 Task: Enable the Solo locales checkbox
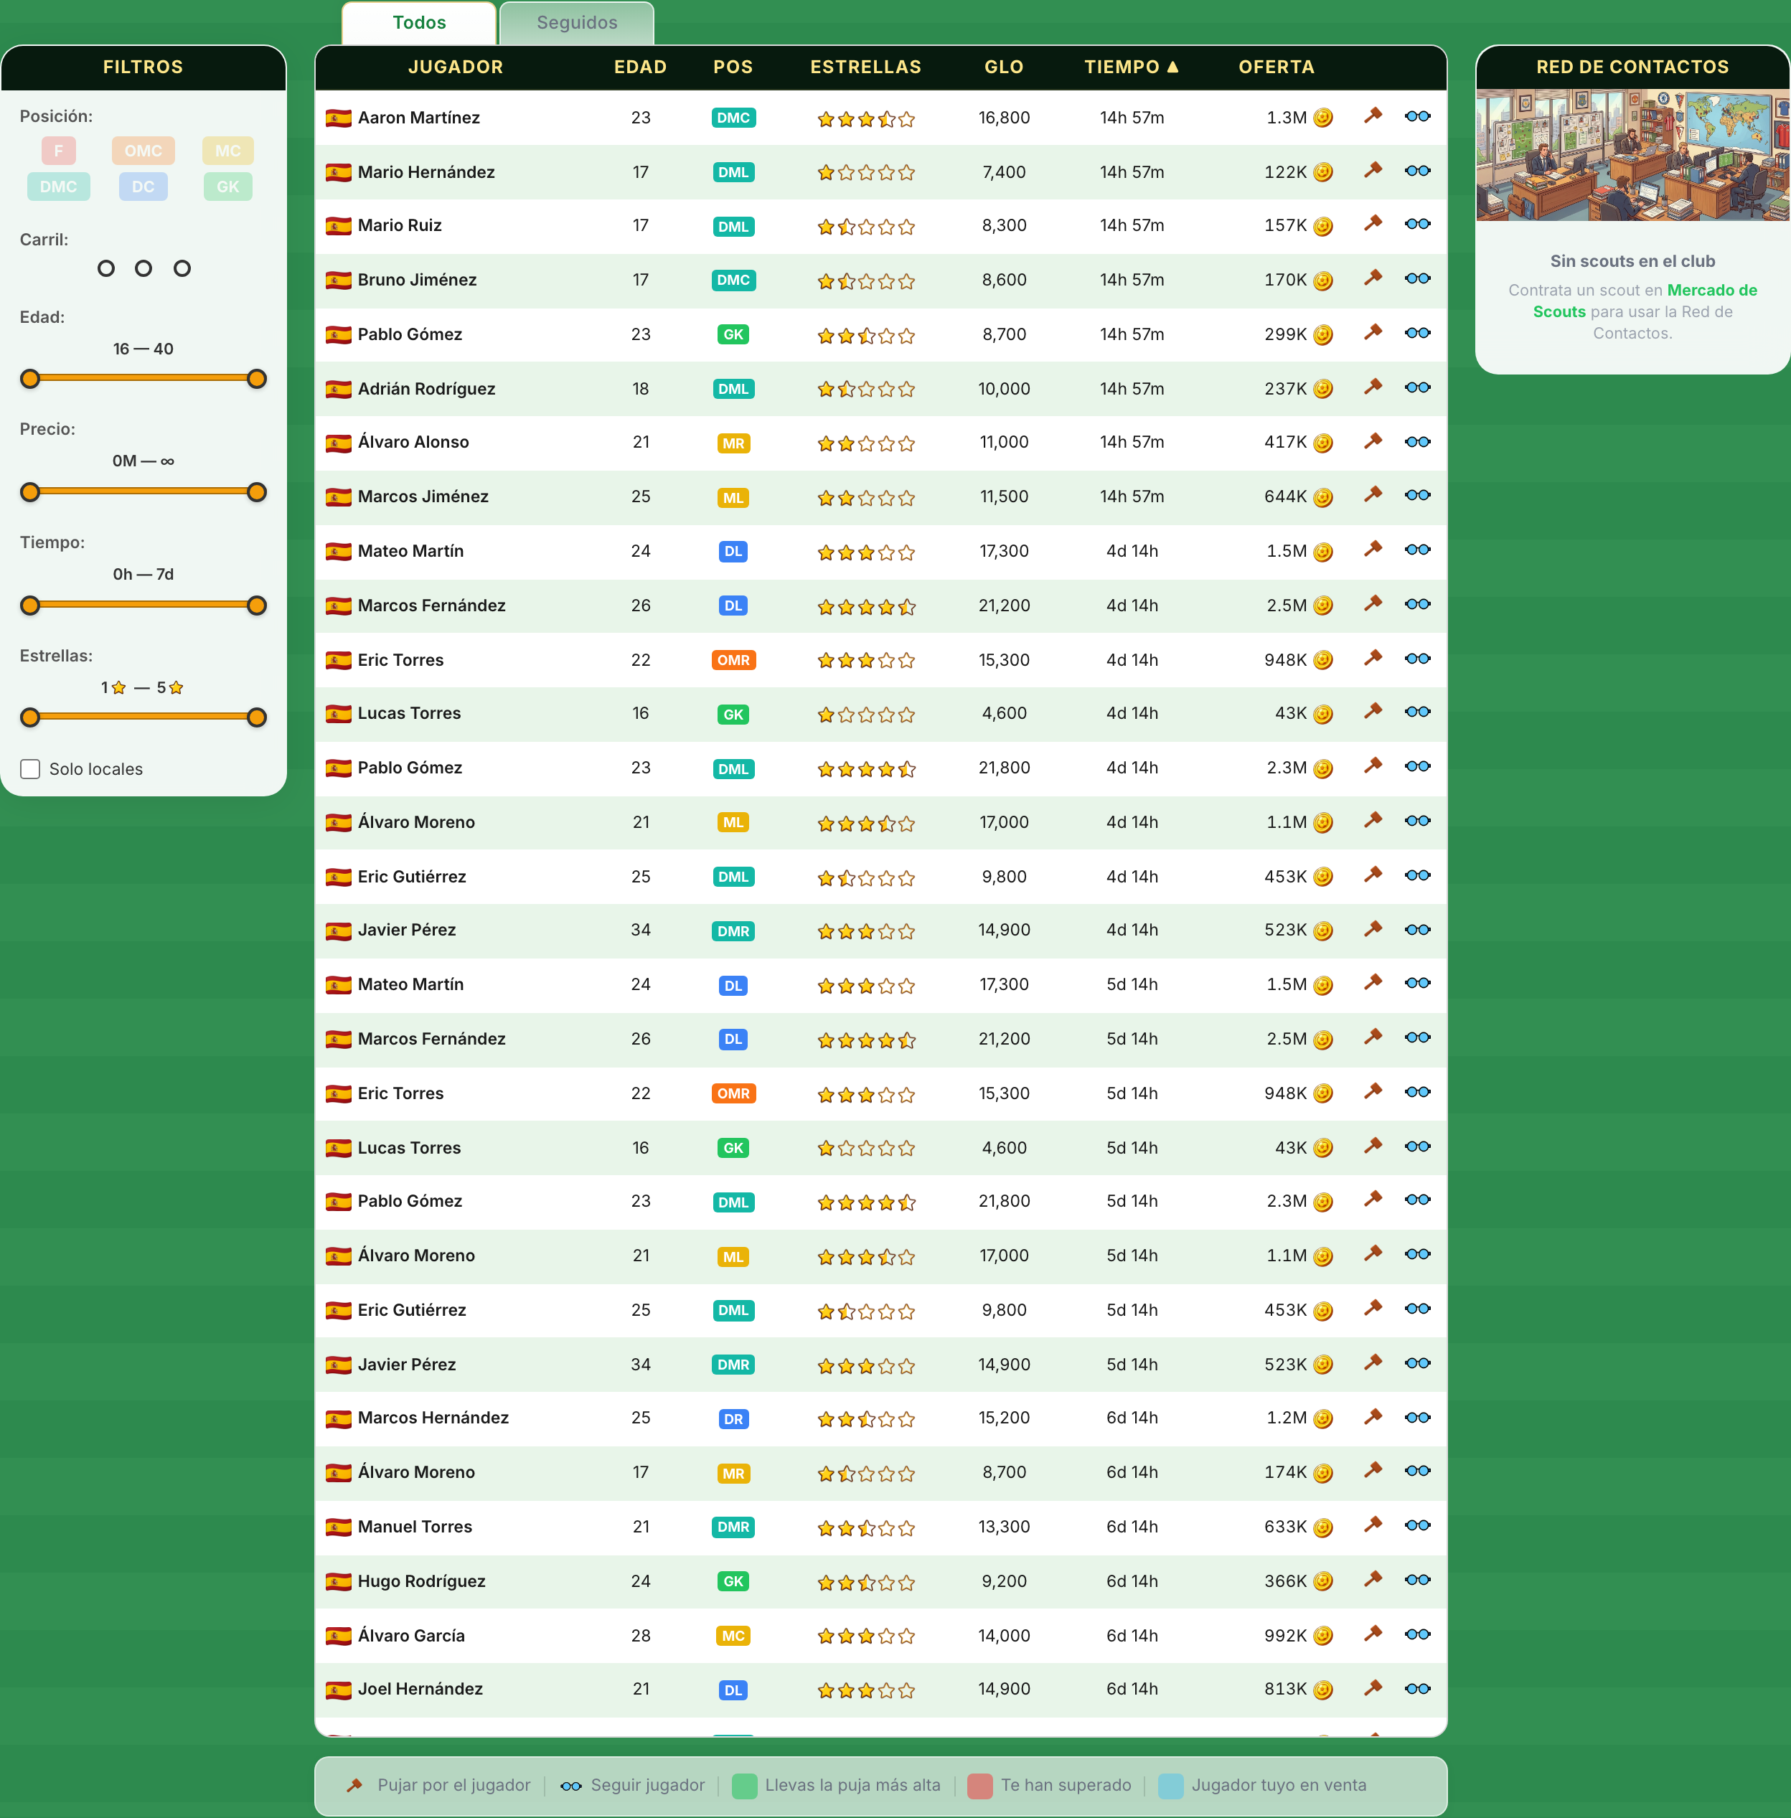point(30,769)
